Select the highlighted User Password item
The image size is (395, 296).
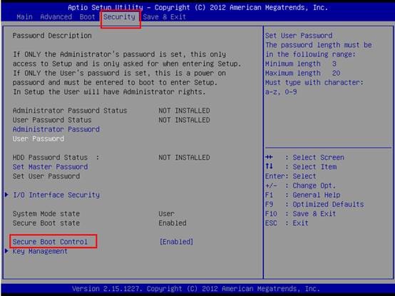point(39,138)
